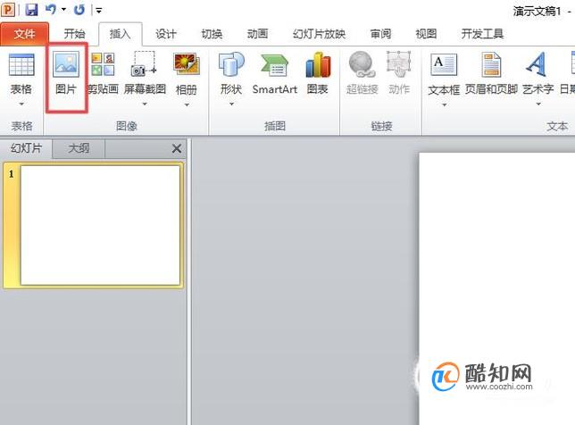Expand the Shapes (形状) dropdown arrow

(x=231, y=104)
